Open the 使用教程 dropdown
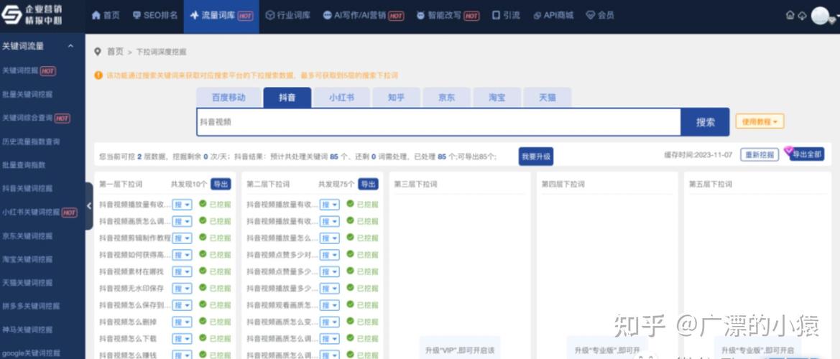The width and height of the screenshot is (840, 359). 760,121
